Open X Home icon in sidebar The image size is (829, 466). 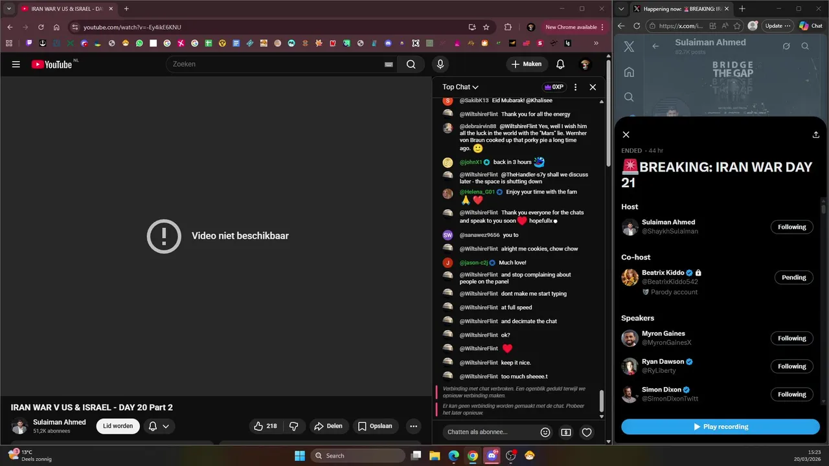[x=629, y=72]
